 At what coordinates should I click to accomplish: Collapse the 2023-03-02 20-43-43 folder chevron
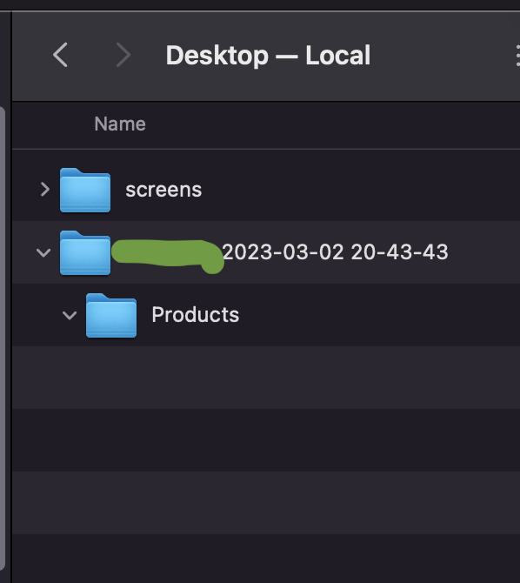pyautogui.click(x=43, y=253)
